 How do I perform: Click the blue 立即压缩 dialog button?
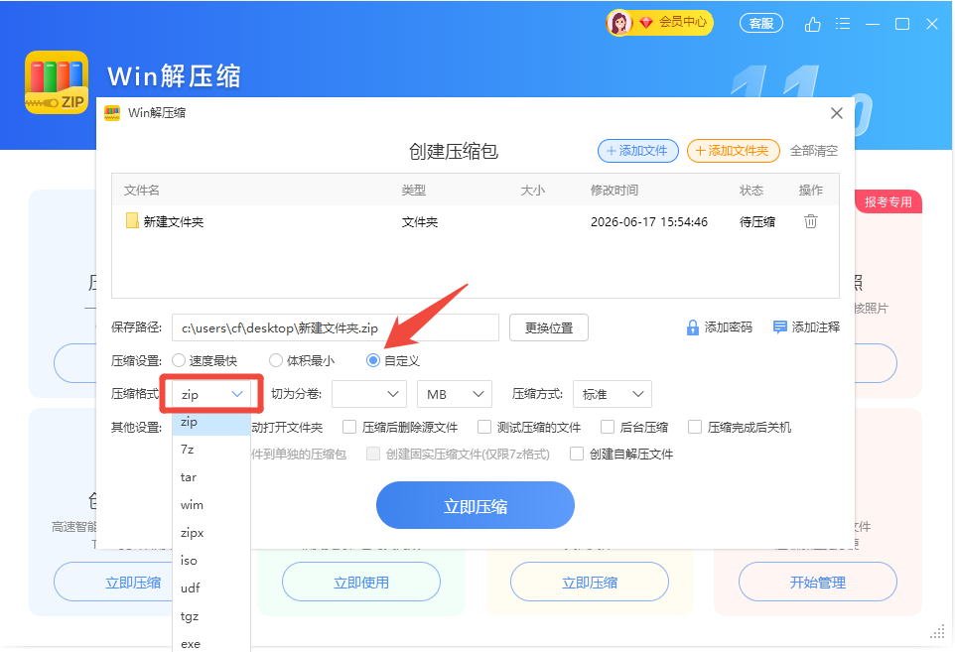(x=476, y=506)
